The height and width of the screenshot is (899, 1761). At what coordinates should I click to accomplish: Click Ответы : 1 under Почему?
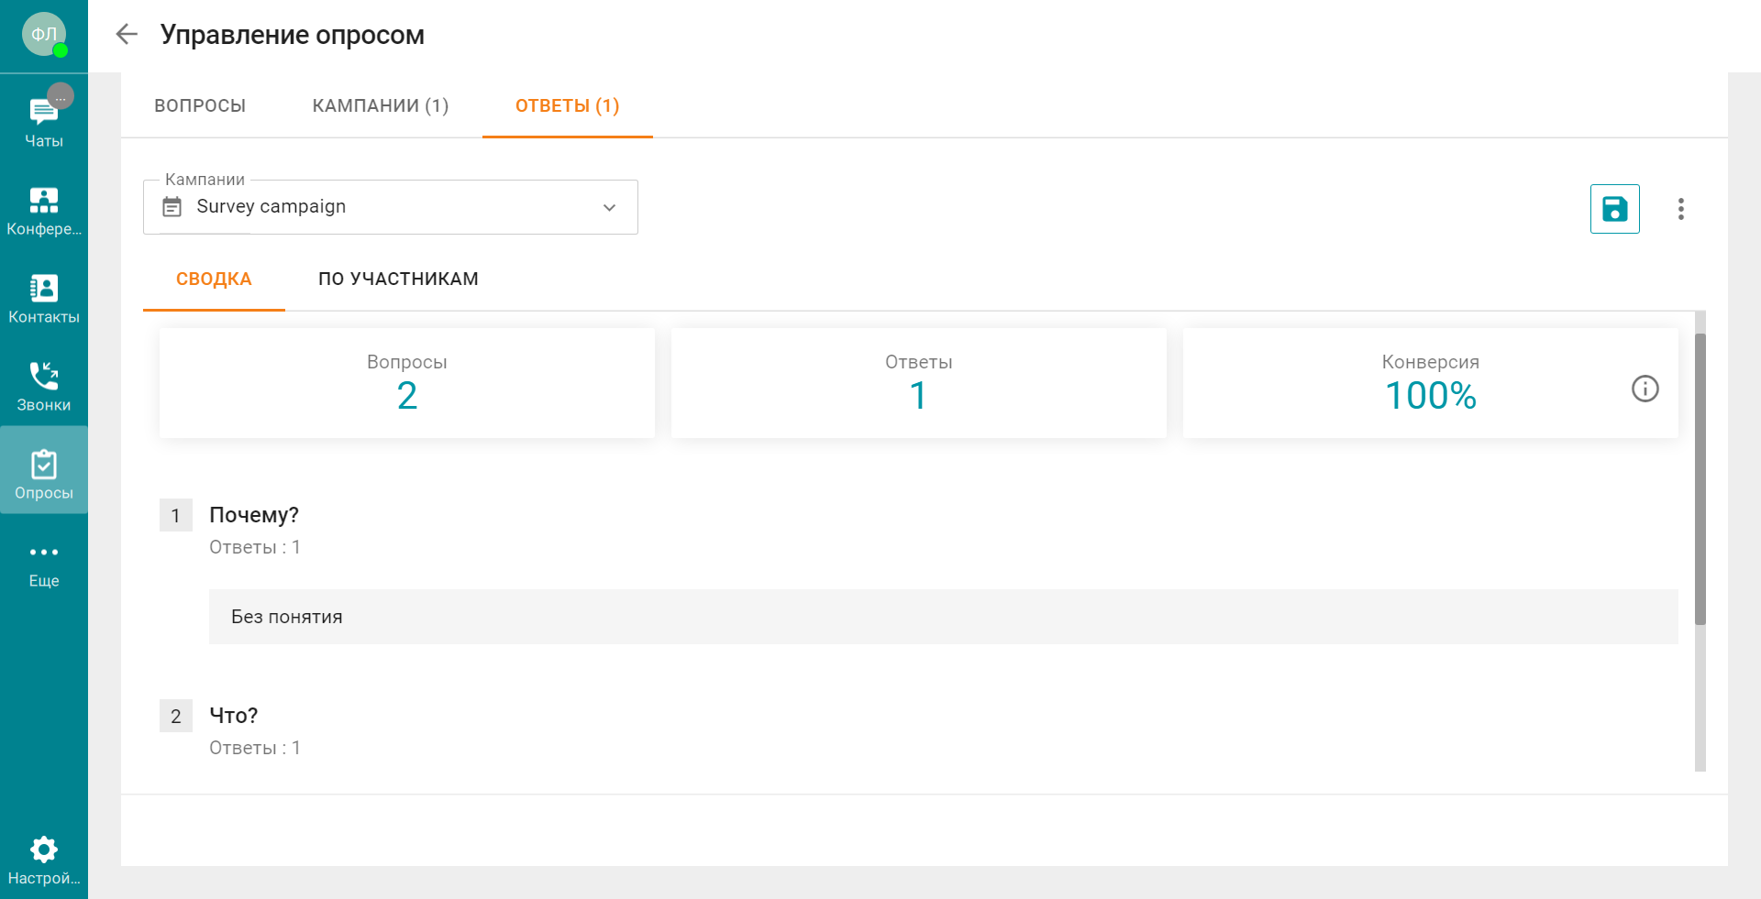pyautogui.click(x=255, y=547)
